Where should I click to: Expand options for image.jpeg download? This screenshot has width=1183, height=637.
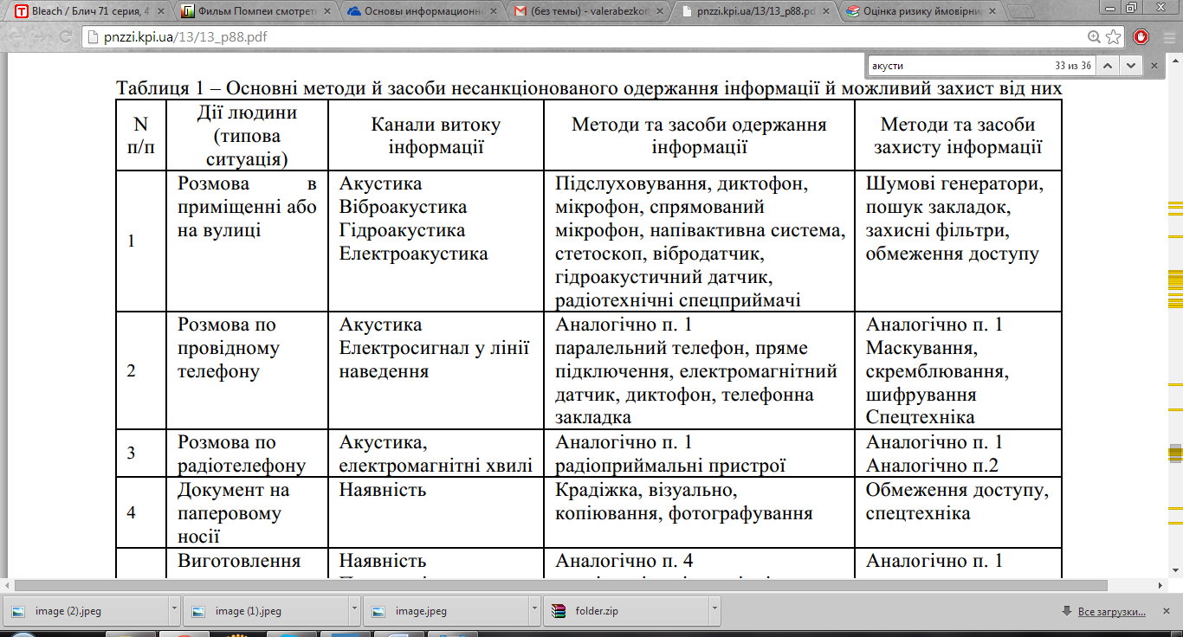click(x=534, y=611)
